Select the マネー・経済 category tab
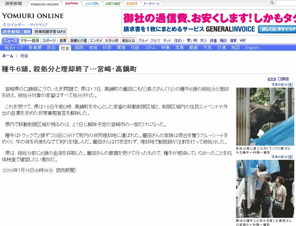The height and width of the screenshot is (226, 296). [30, 41]
